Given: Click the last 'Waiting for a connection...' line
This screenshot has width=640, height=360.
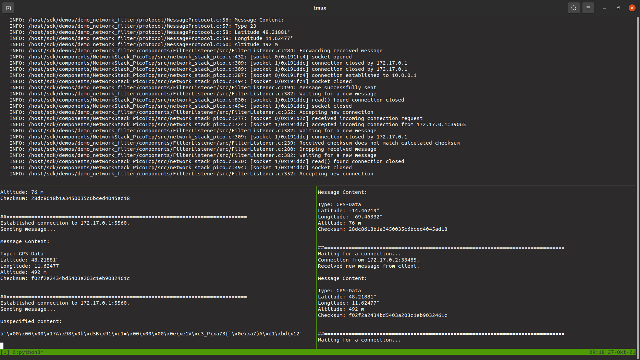Looking at the screenshot, I should pyautogui.click(x=359, y=340).
